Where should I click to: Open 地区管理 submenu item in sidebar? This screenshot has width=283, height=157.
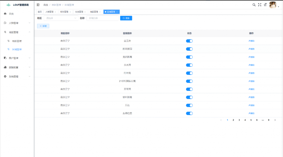17,41
